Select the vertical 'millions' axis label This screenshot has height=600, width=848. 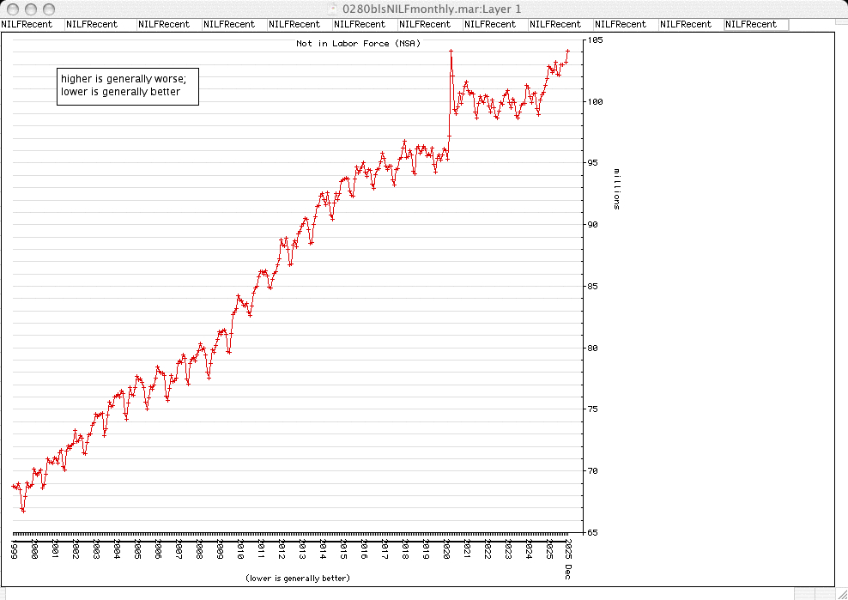click(616, 188)
